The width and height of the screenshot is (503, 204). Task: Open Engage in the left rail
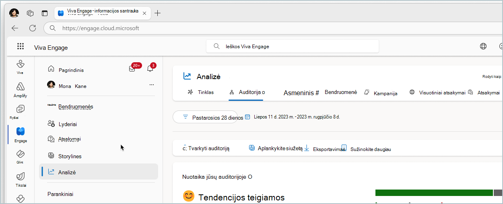[x=21, y=135]
